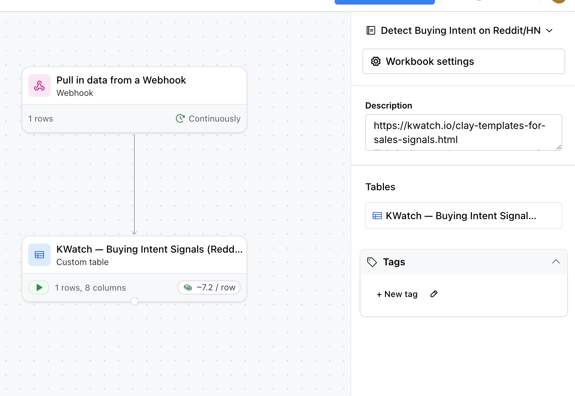Click the '1 rows, 8 columns' text
The height and width of the screenshot is (396, 575).
click(x=90, y=288)
